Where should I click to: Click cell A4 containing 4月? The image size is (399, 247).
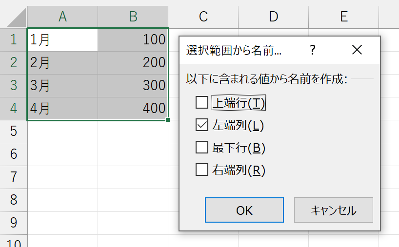pos(63,109)
